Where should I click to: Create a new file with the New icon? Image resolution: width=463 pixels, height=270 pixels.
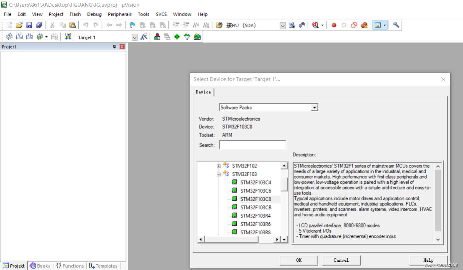coord(9,25)
